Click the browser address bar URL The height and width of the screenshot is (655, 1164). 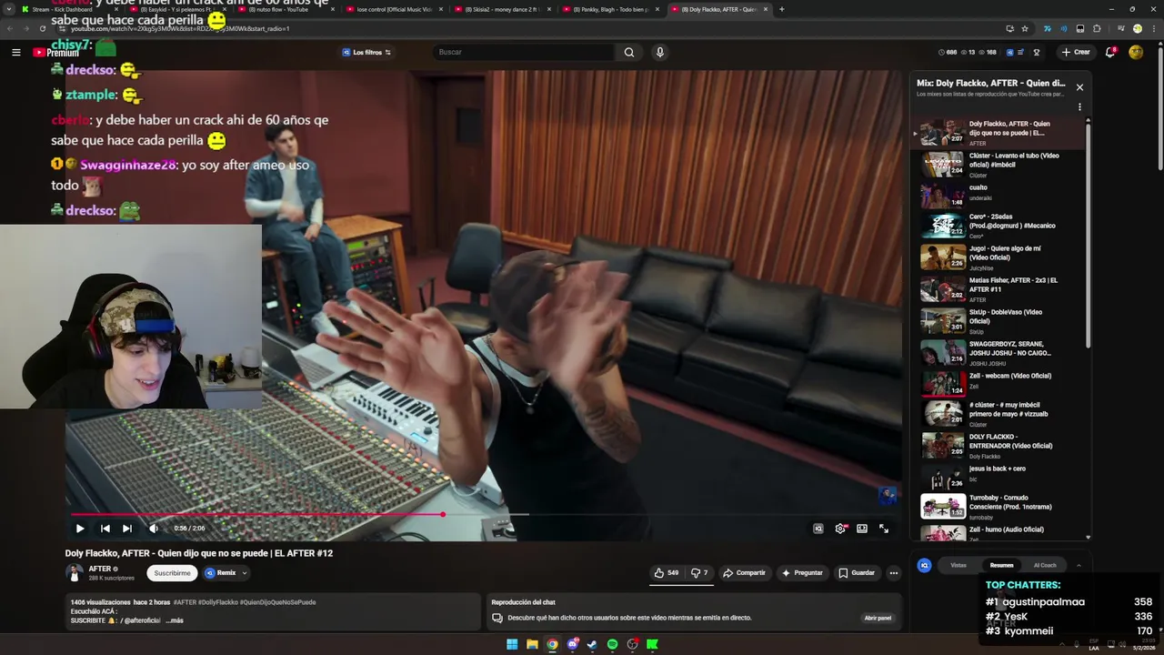(180, 28)
